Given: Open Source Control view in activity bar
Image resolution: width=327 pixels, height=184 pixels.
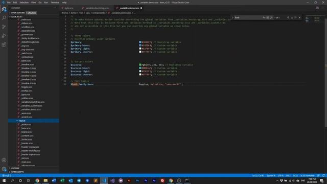Looking at the screenshot, I should pyautogui.click(x=4, y=27).
